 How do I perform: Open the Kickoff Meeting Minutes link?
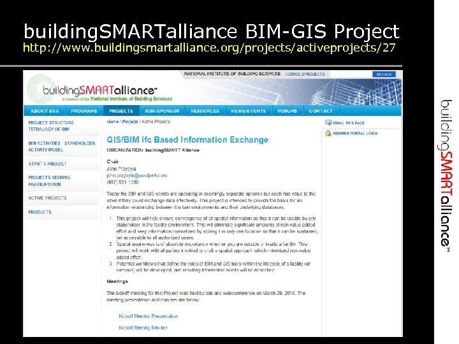coord(143,327)
